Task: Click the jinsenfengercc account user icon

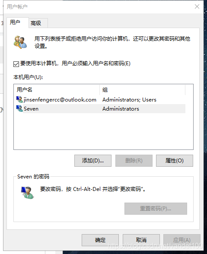Action: [x=19, y=99]
